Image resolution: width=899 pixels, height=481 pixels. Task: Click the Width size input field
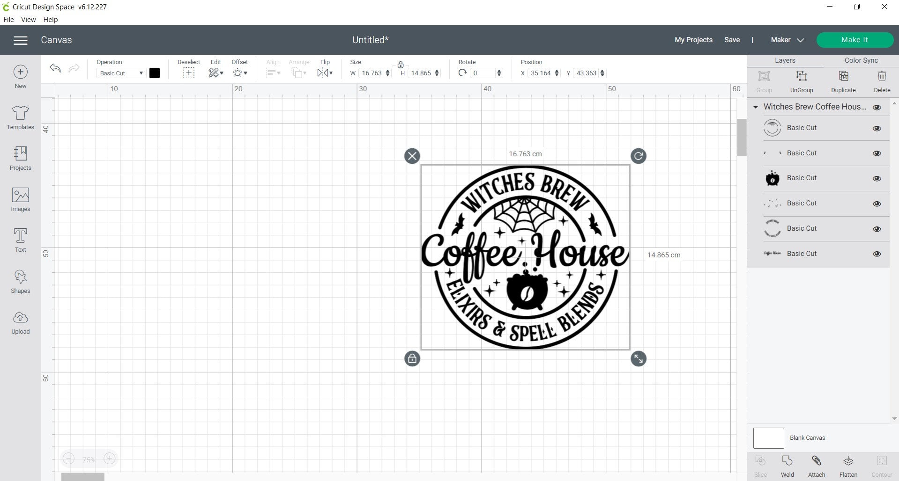tap(372, 73)
